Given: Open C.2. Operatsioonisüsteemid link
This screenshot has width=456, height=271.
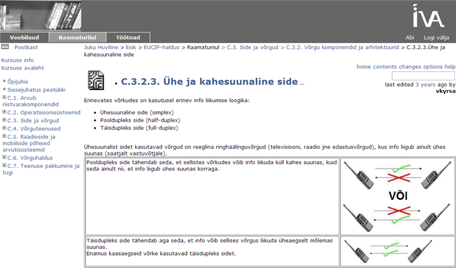Looking at the screenshot, I should [44, 112].
